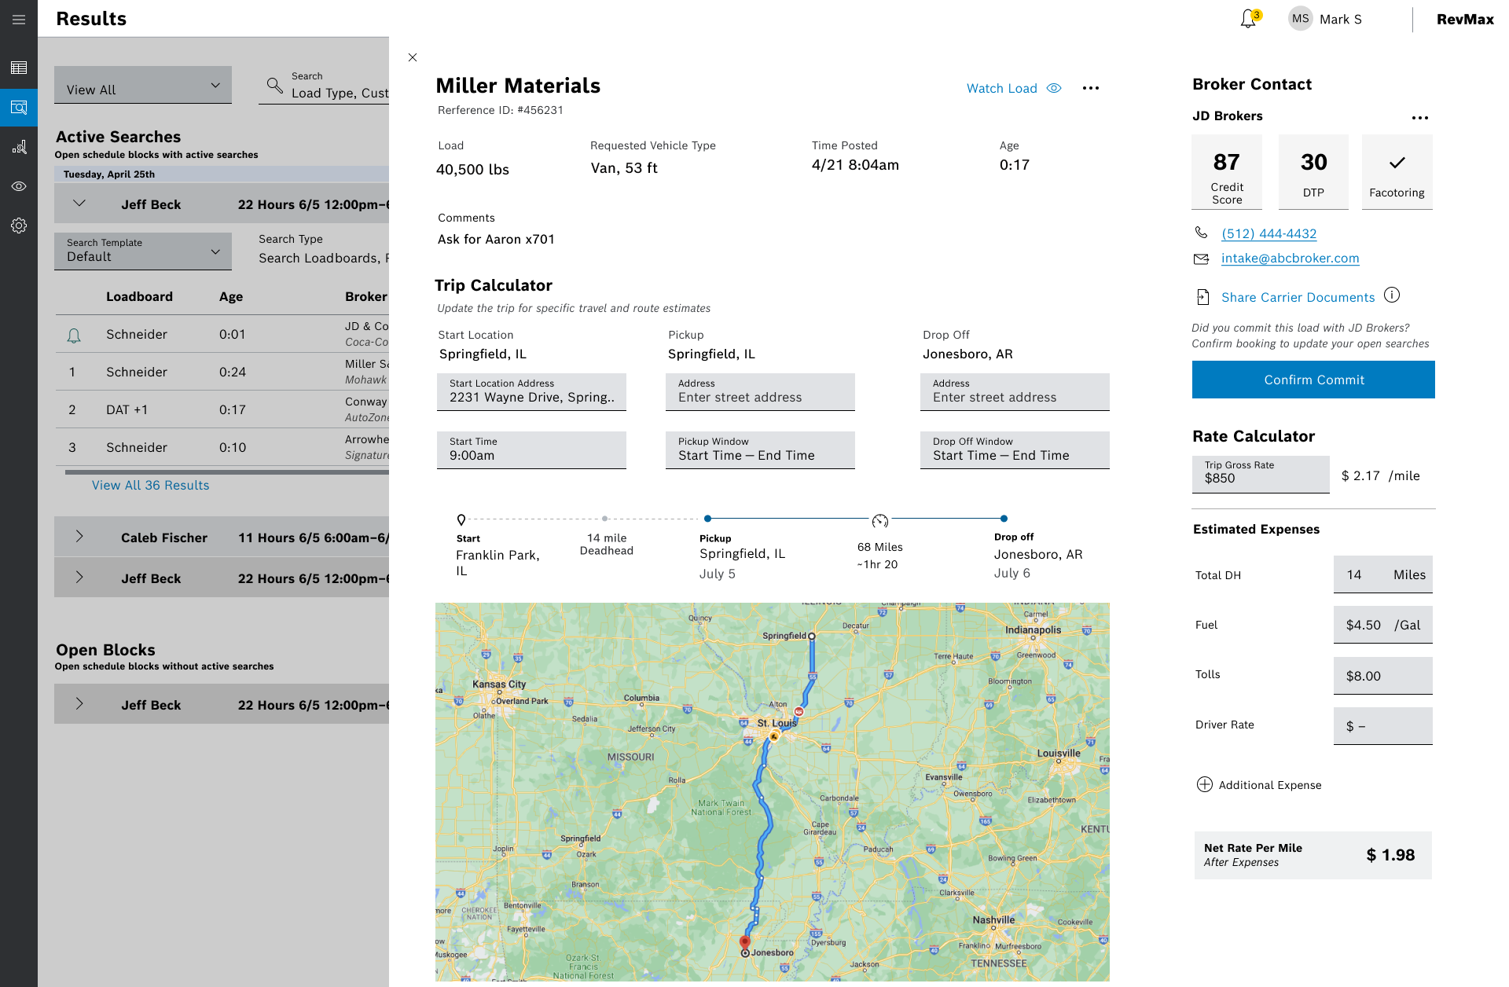1509x987 pixels.
Task: Open Miller Materials more options menu
Action: tap(1091, 88)
